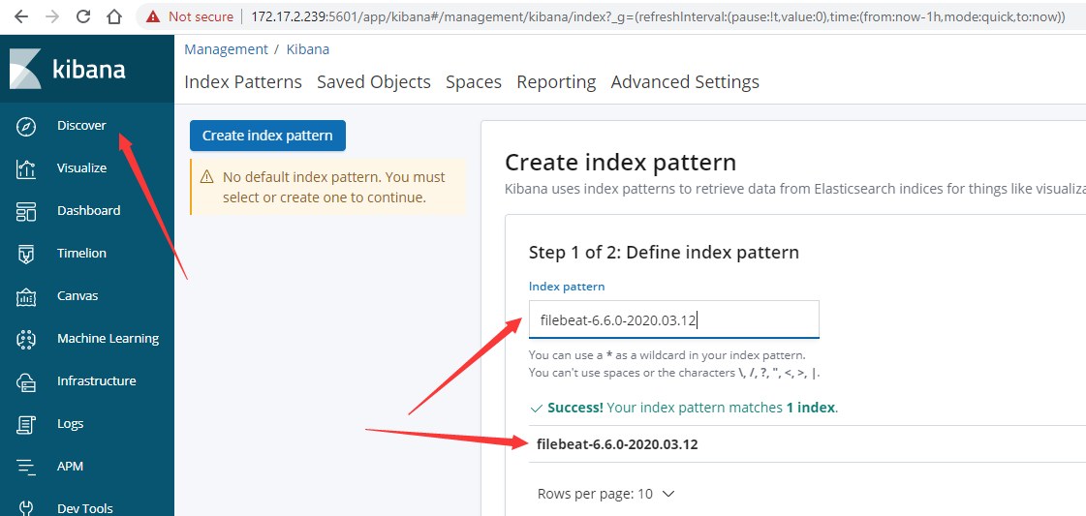Click the browser address bar URL
This screenshot has height=516, width=1086.
point(657,16)
